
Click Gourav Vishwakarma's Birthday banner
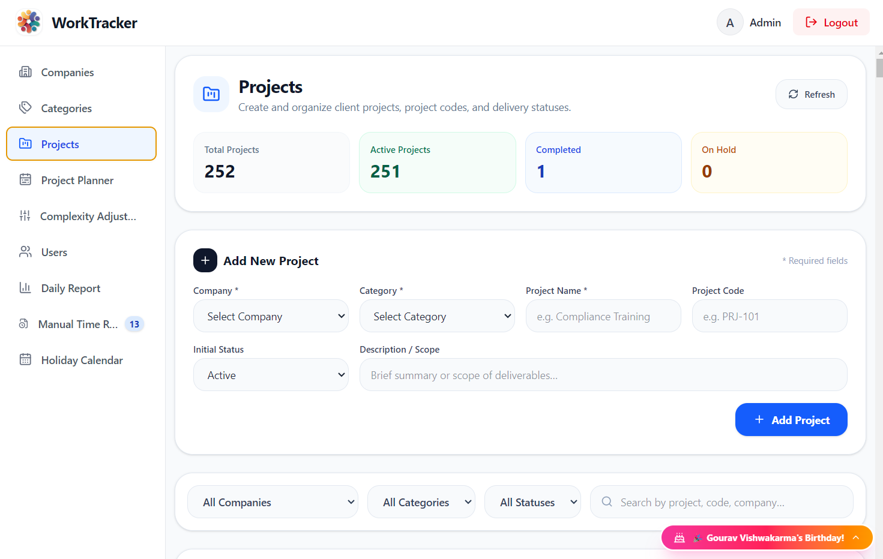(767, 537)
